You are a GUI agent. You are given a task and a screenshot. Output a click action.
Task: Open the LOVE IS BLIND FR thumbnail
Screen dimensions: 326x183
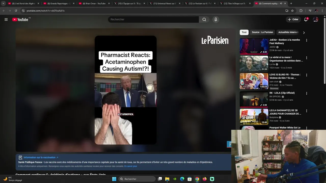click(254, 81)
